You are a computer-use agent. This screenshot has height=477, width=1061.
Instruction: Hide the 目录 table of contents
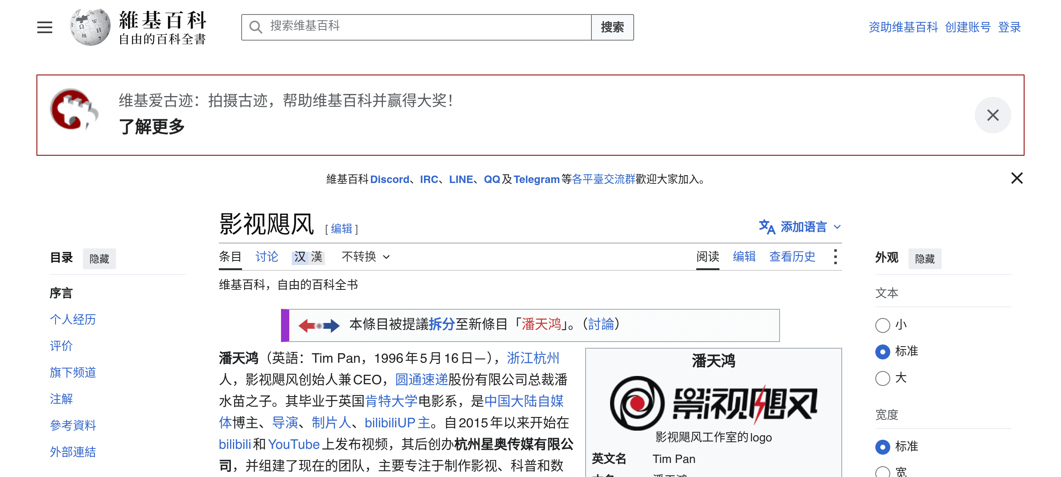pos(99,259)
